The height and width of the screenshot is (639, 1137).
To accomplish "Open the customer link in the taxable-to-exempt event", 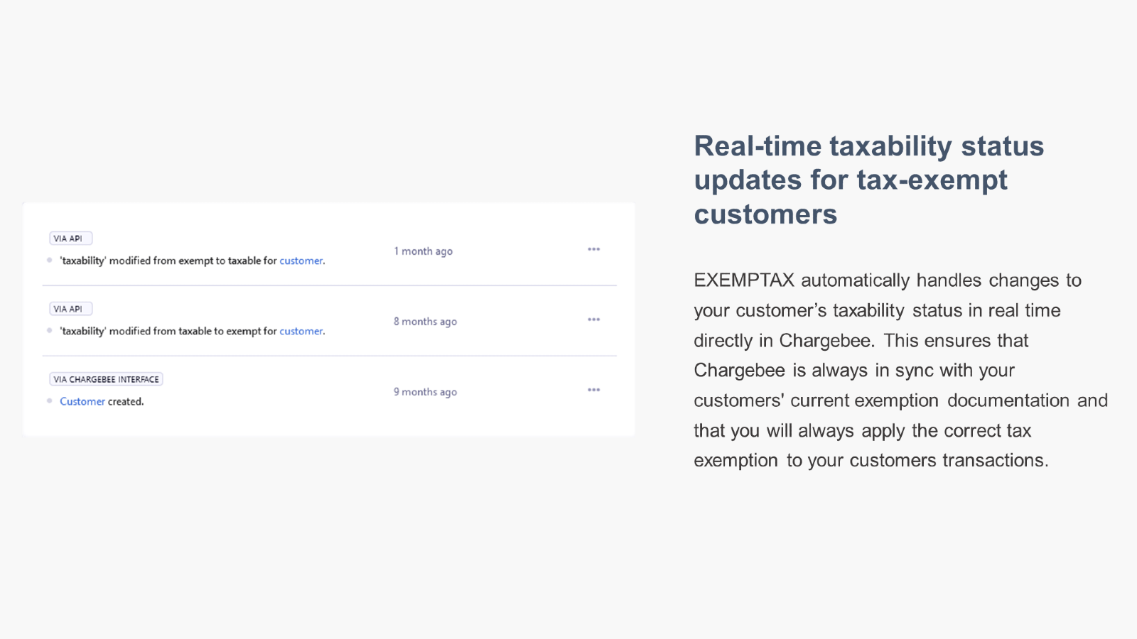I will click(301, 331).
